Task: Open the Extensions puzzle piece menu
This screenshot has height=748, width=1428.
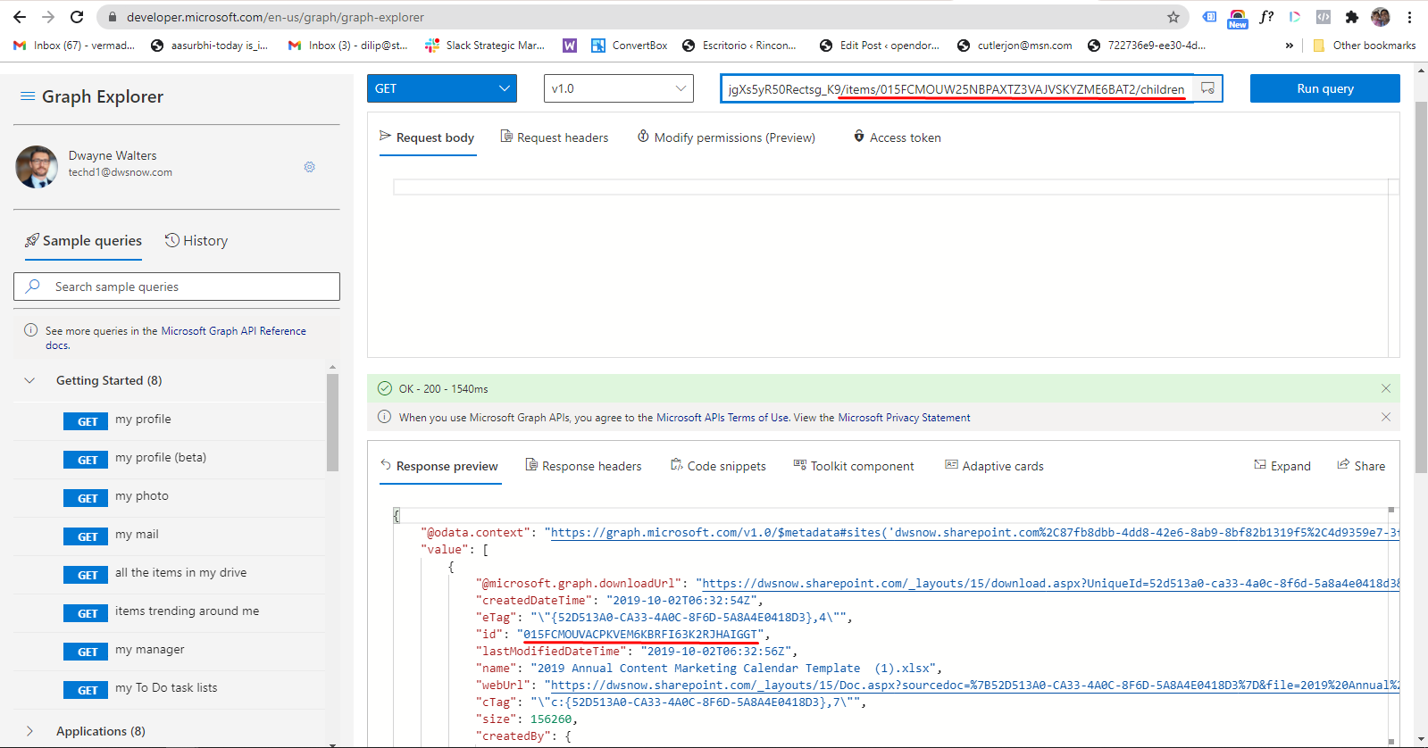Action: [1352, 17]
